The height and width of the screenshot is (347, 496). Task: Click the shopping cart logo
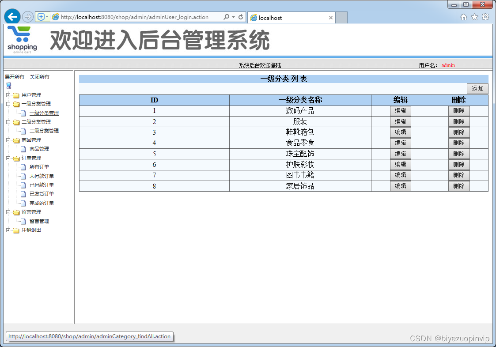pos(22,40)
